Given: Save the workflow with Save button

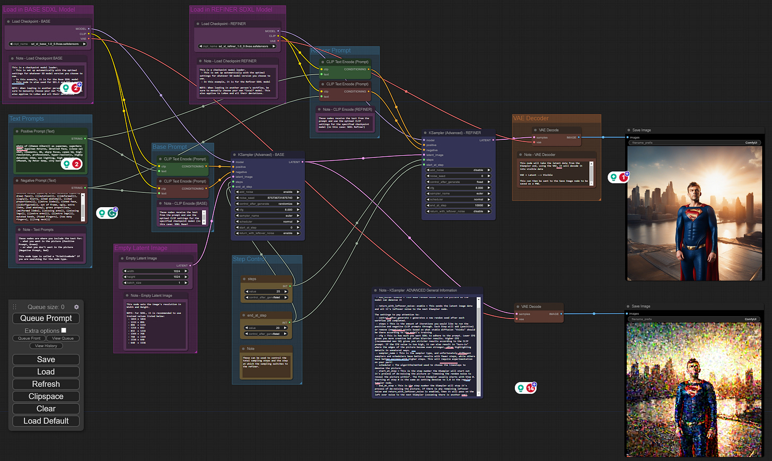Looking at the screenshot, I should coord(46,359).
